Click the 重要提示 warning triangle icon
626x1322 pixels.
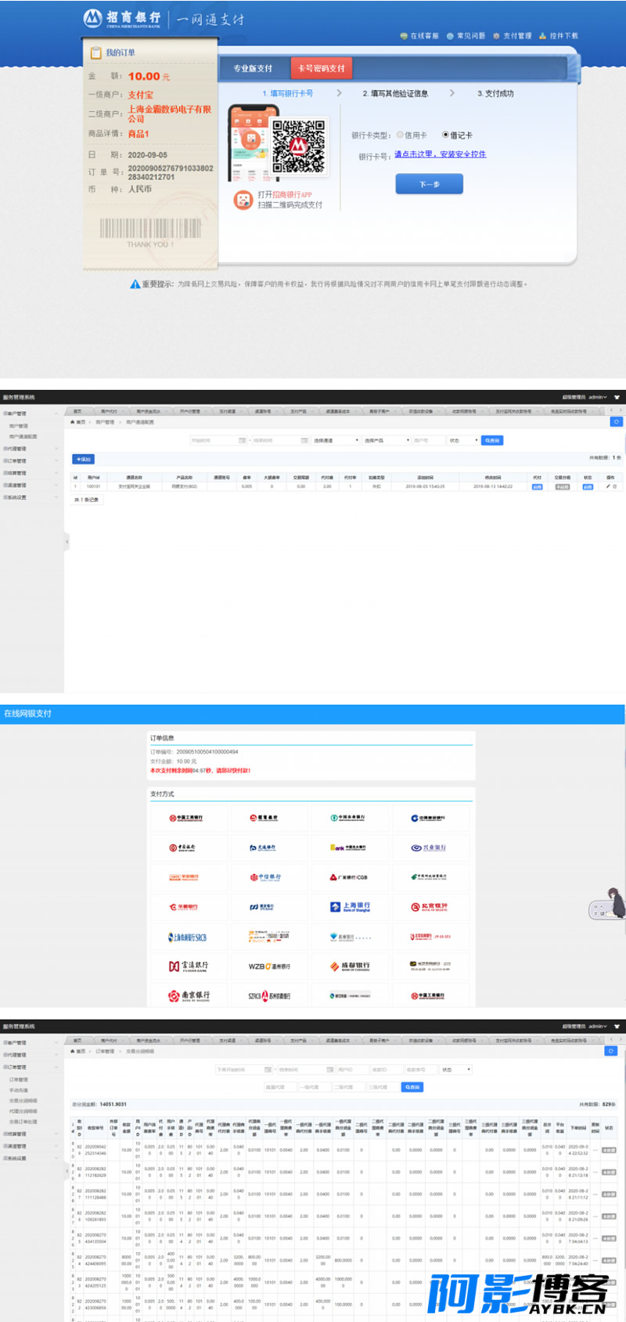click(x=135, y=284)
